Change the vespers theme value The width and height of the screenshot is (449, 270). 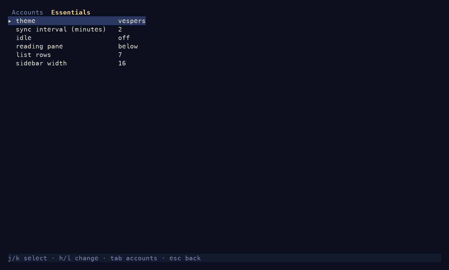click(132, 21)
